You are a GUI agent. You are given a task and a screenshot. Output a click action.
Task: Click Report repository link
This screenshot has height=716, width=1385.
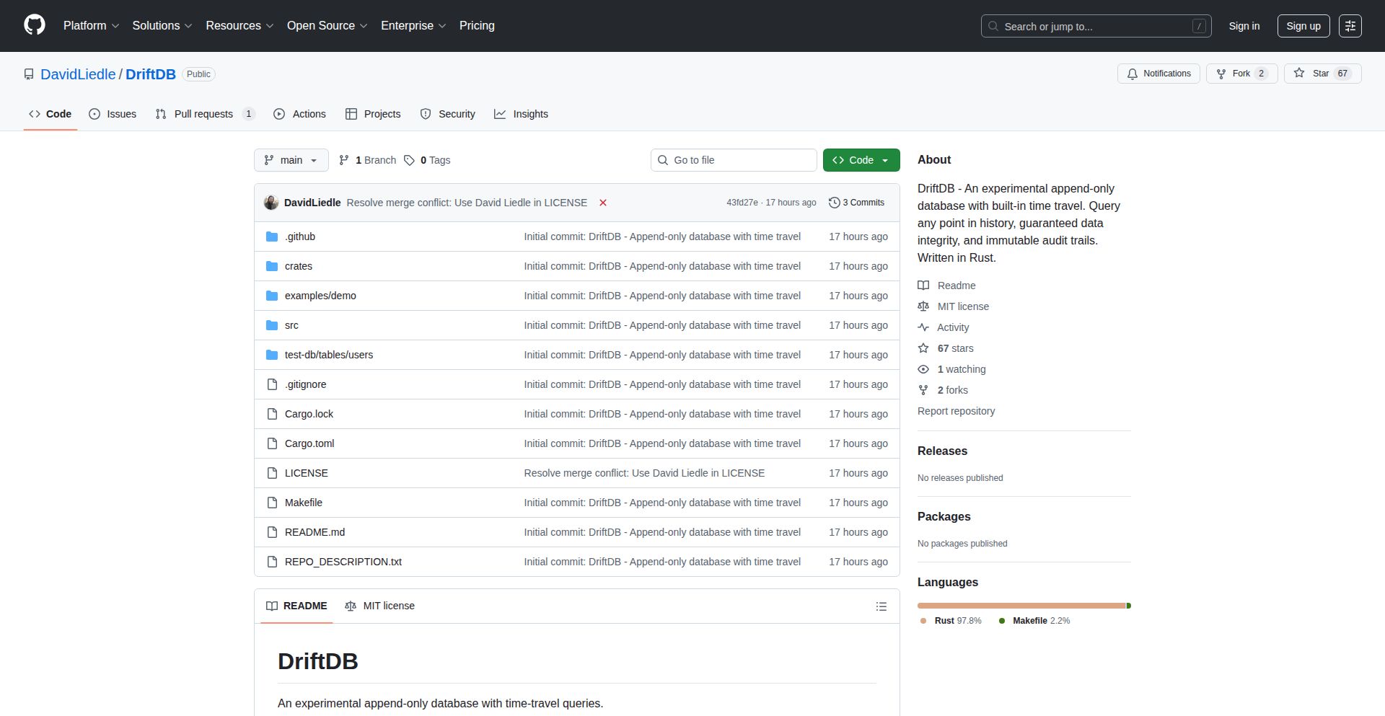click(956, 411)
